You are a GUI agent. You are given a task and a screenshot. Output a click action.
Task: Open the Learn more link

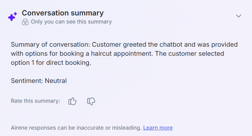pyautogui.click(x=158, y=128)
